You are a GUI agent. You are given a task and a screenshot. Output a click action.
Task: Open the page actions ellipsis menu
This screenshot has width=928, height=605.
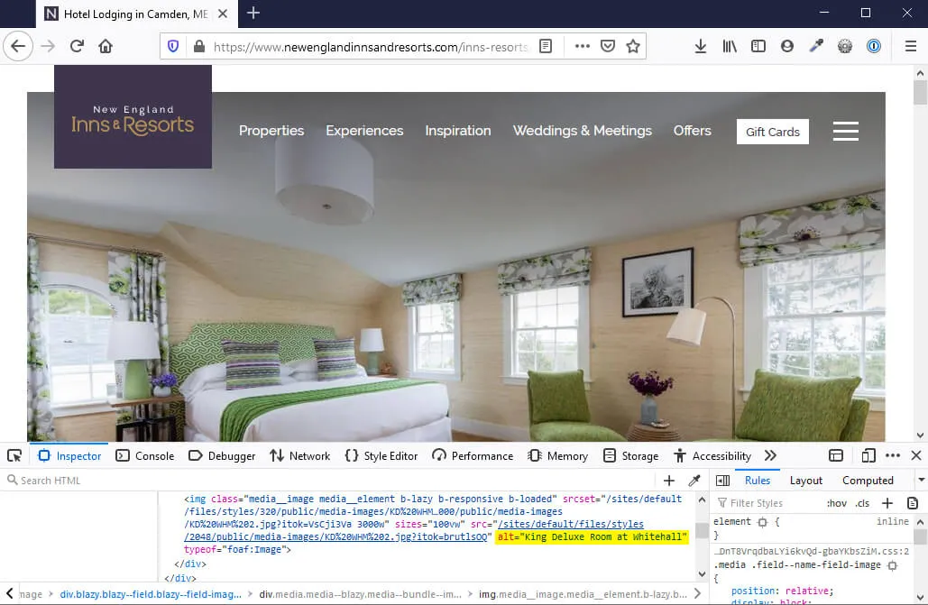tap(582, 46)
